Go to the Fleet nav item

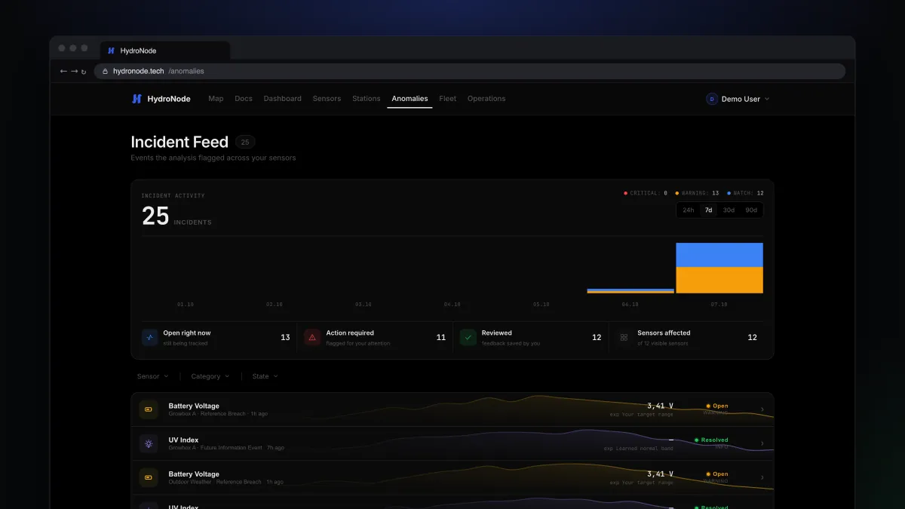pos(448,99)
